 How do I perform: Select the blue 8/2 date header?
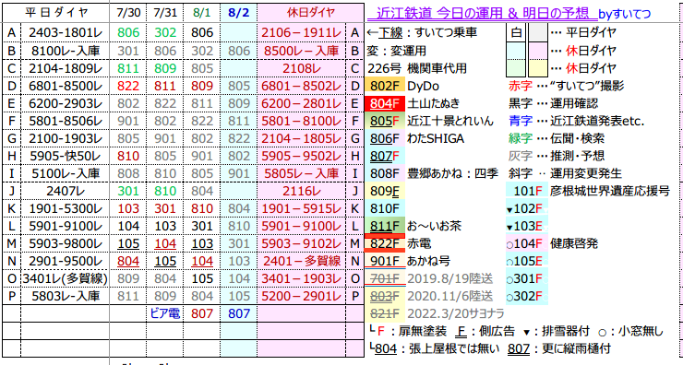point(239,13)
